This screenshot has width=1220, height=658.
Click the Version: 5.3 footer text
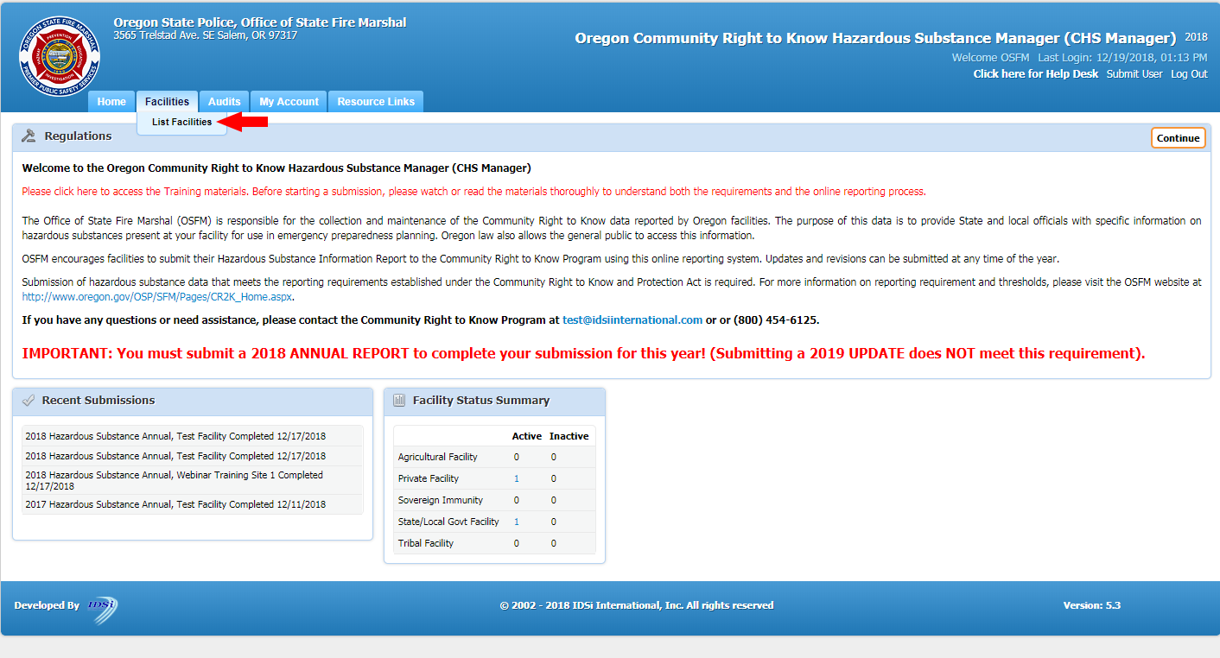(x=1092, y=605)
